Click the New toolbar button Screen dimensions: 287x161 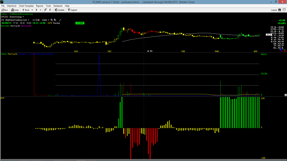tap(4, 10)
